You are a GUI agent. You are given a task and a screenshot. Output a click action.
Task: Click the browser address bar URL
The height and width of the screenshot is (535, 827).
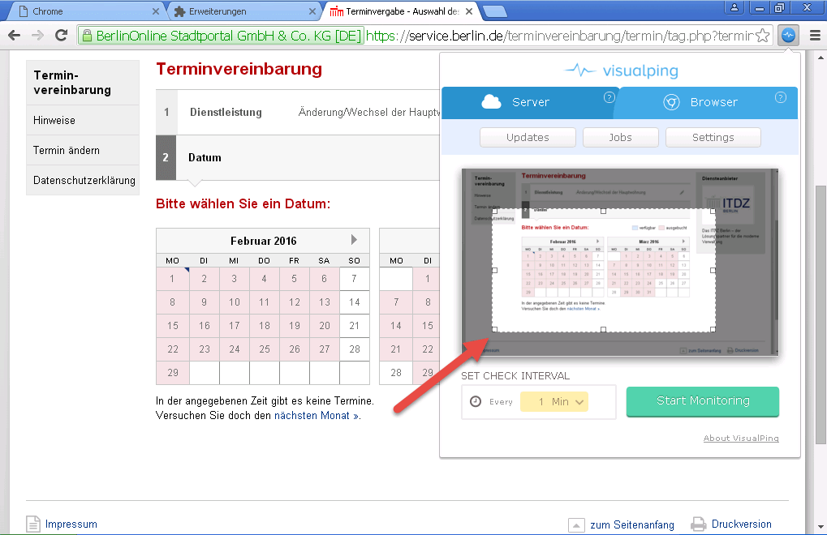click(x=559, y=36)
